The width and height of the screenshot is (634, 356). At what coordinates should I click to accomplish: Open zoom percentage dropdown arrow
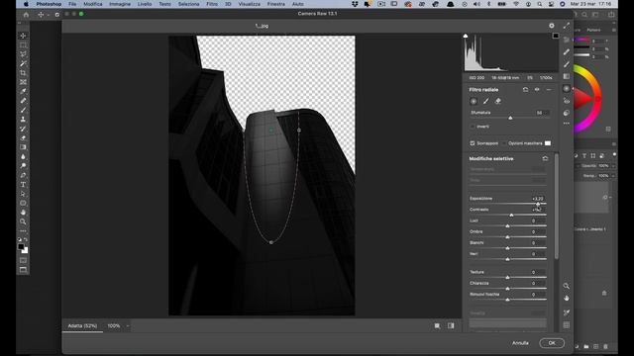pyautogui.click(x=128, y=326)
